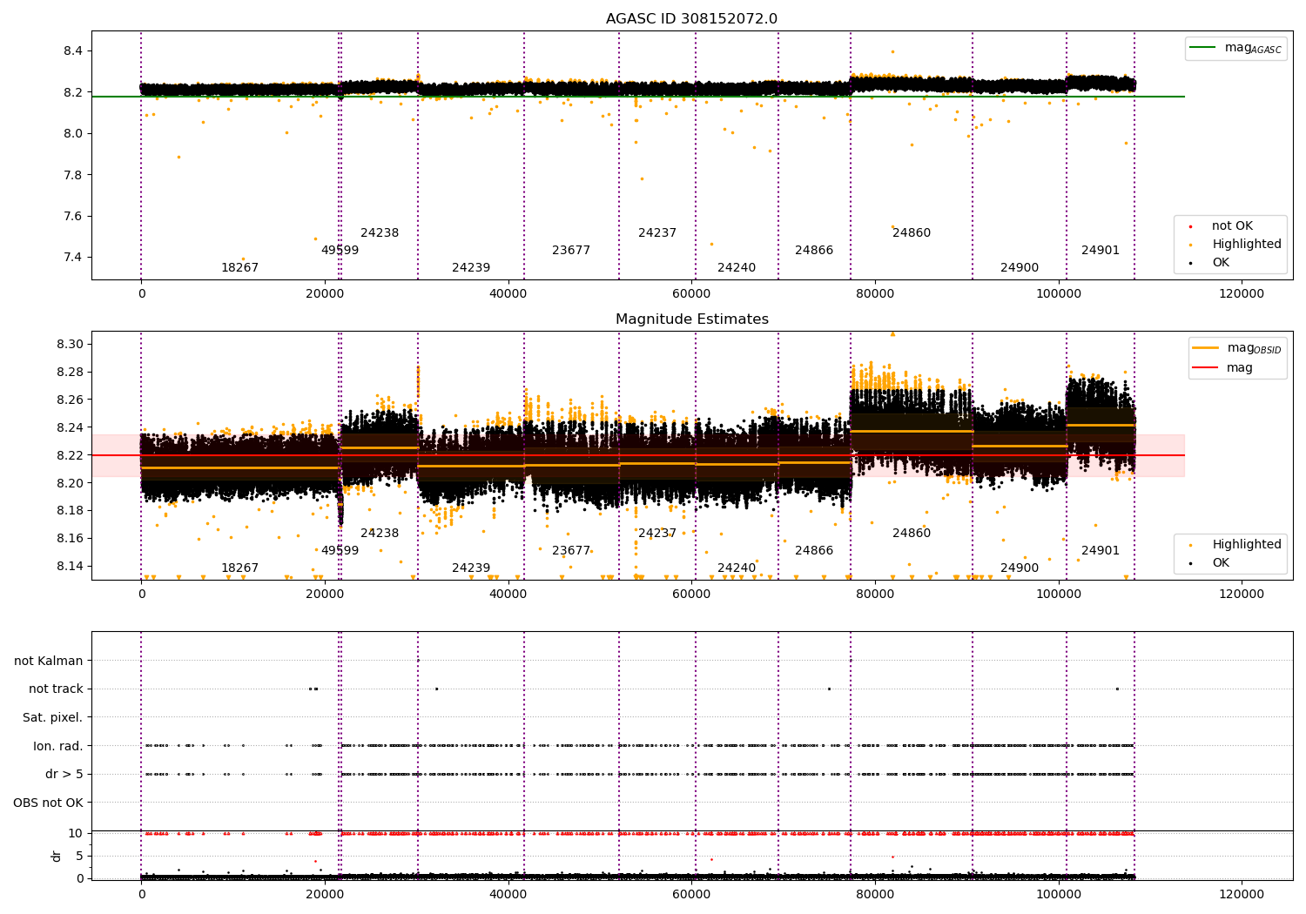This screenshot has width=1306, height=914.
Task: Click the plot title 'AGASC ID 308152072.0'
Action: pos(691,19)
